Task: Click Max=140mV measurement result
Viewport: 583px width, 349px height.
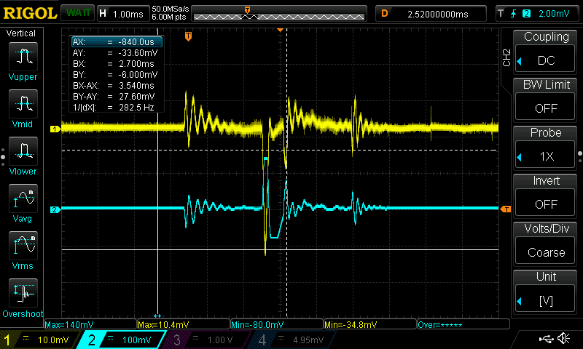Action: 90,324
